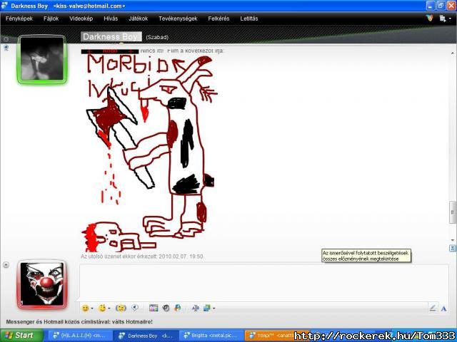457x342 pixels.
Task: Open the Játékok menu
Action: click(138, 19)
